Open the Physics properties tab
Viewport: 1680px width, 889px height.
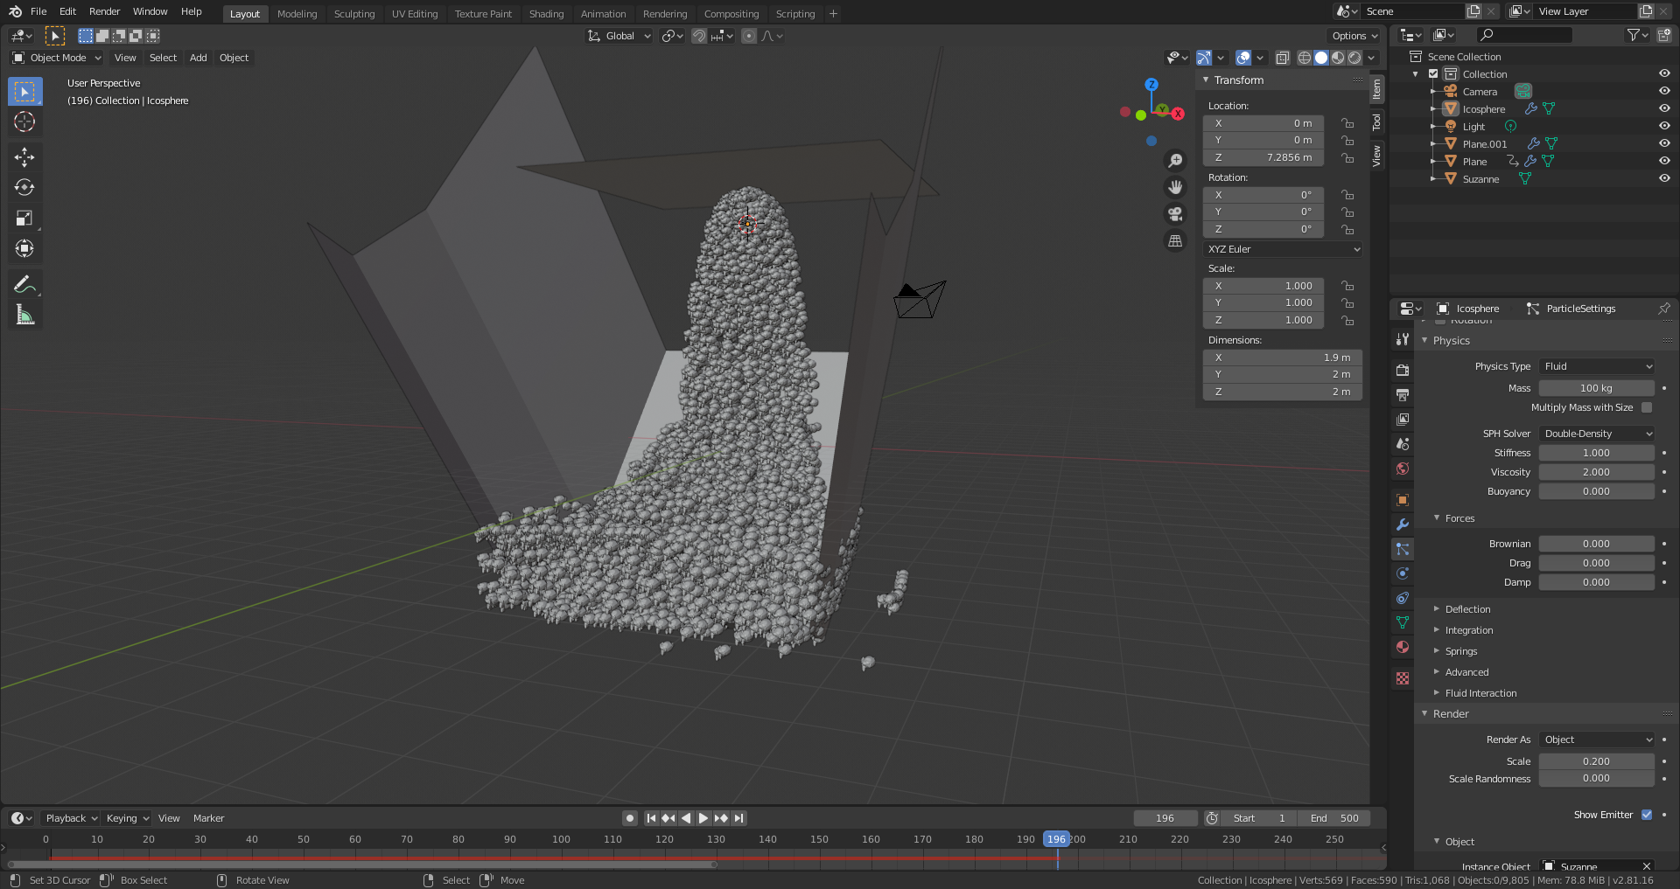[1403, 573]
